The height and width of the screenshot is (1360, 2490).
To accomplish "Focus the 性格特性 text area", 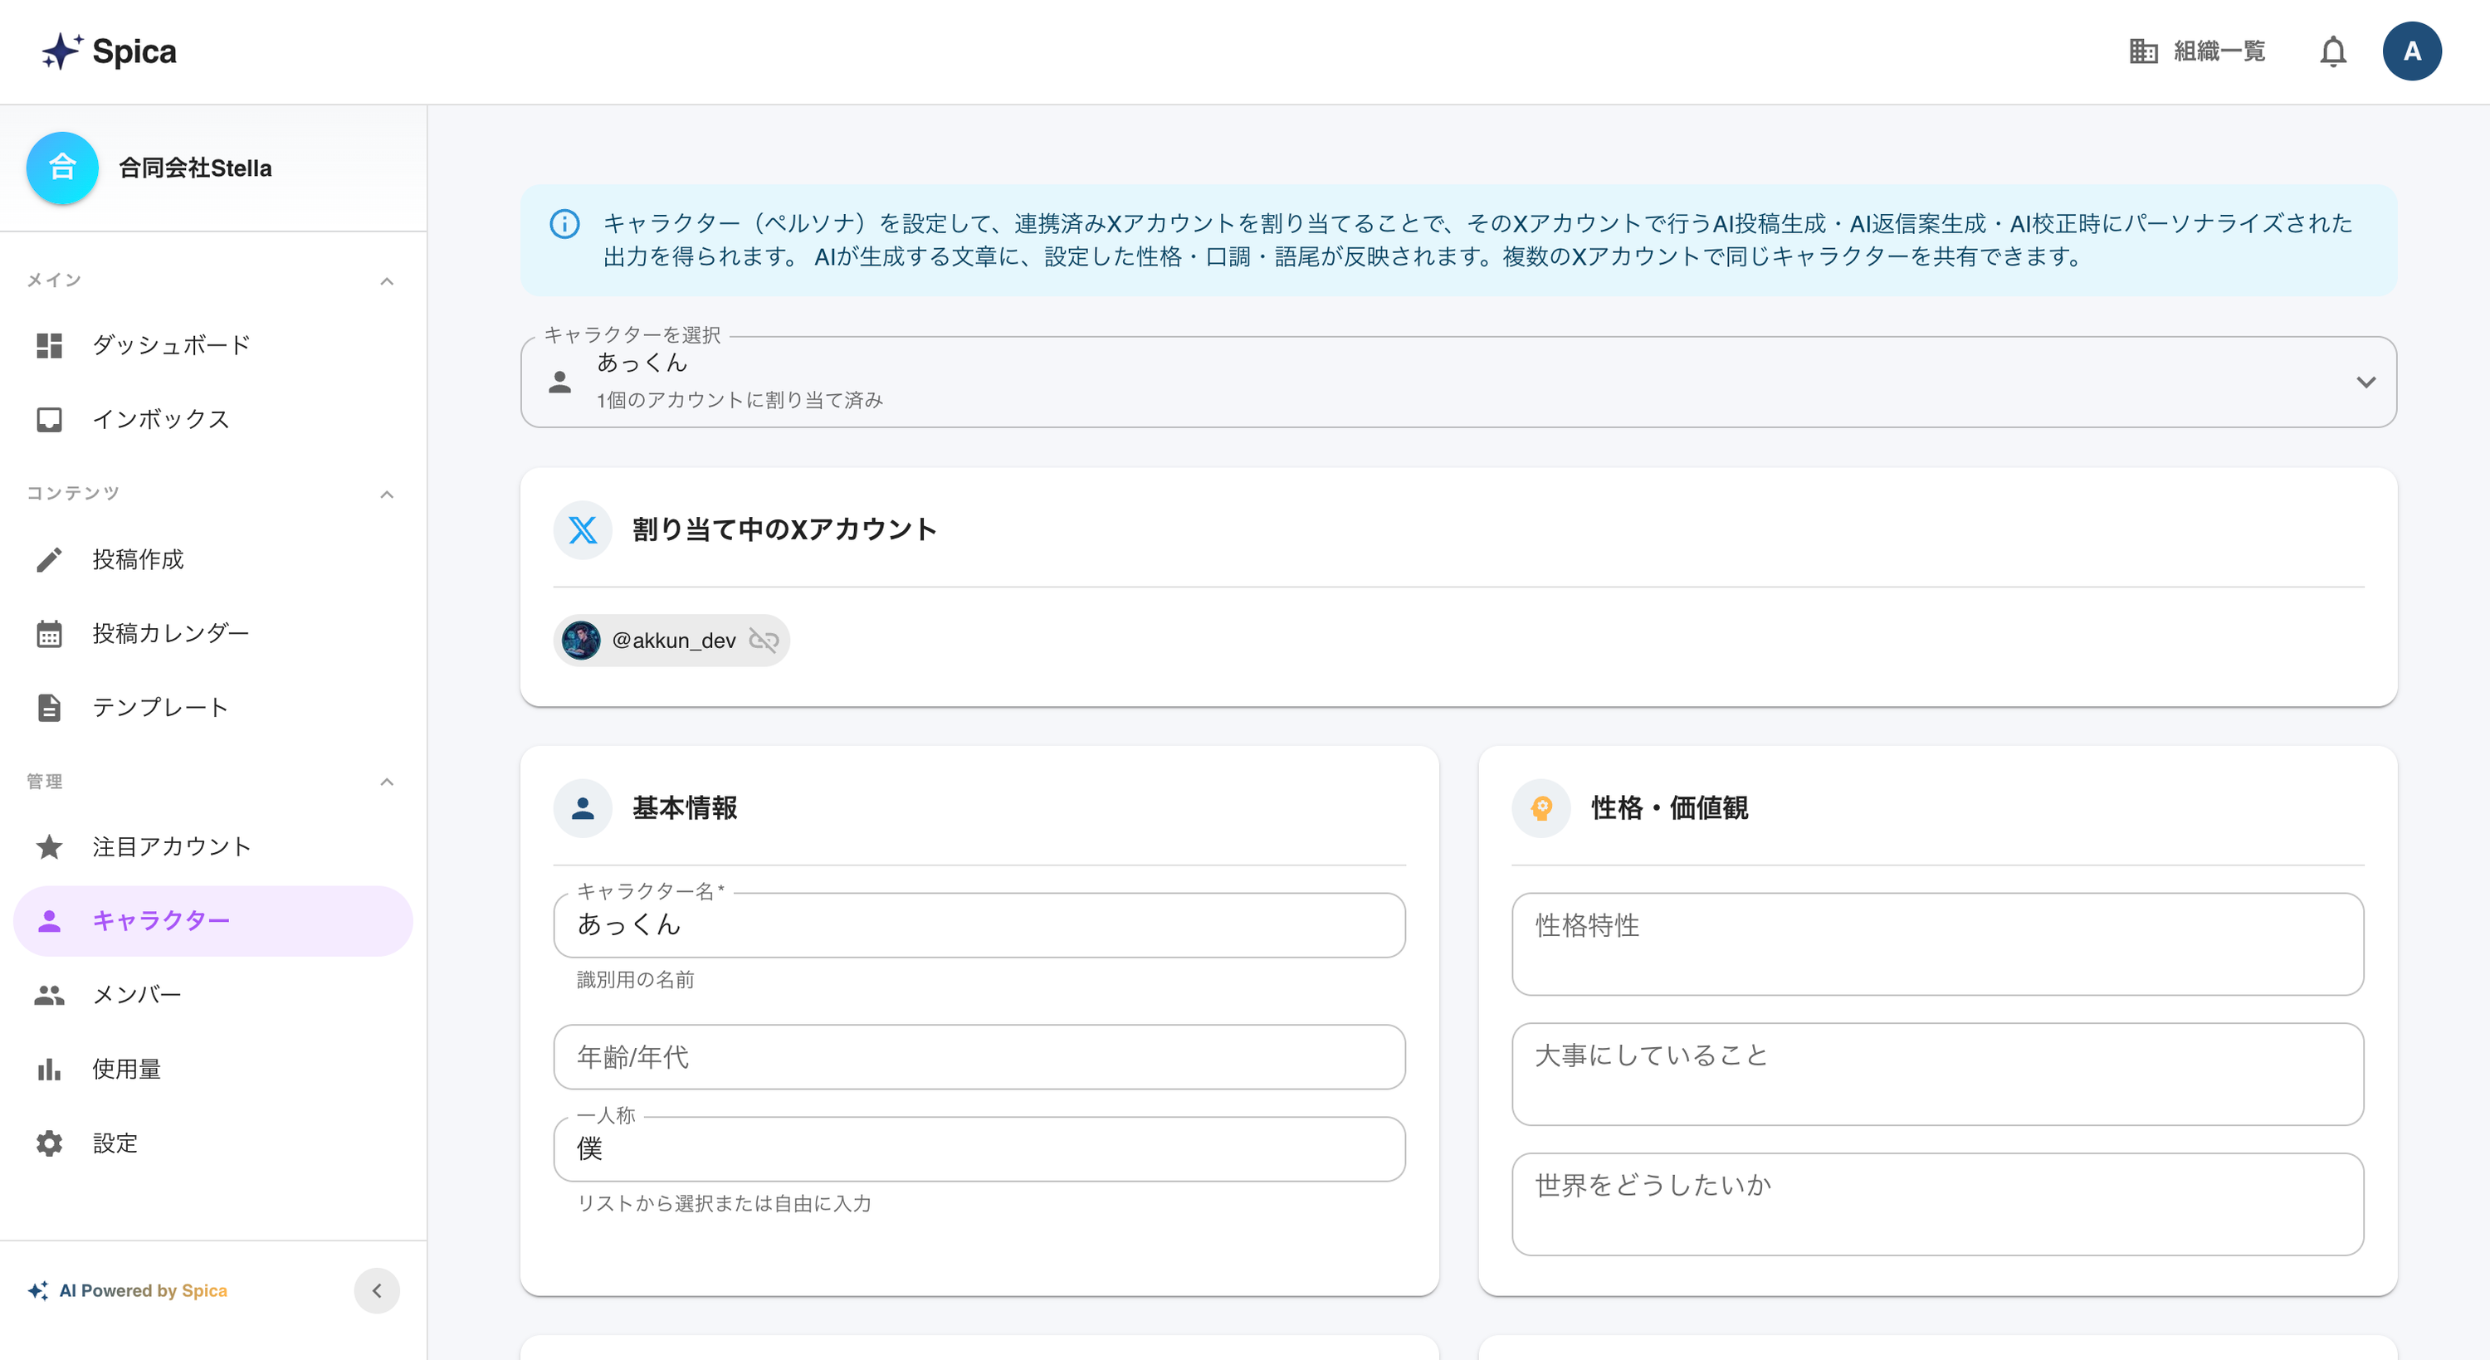I will click(1937, 943).
